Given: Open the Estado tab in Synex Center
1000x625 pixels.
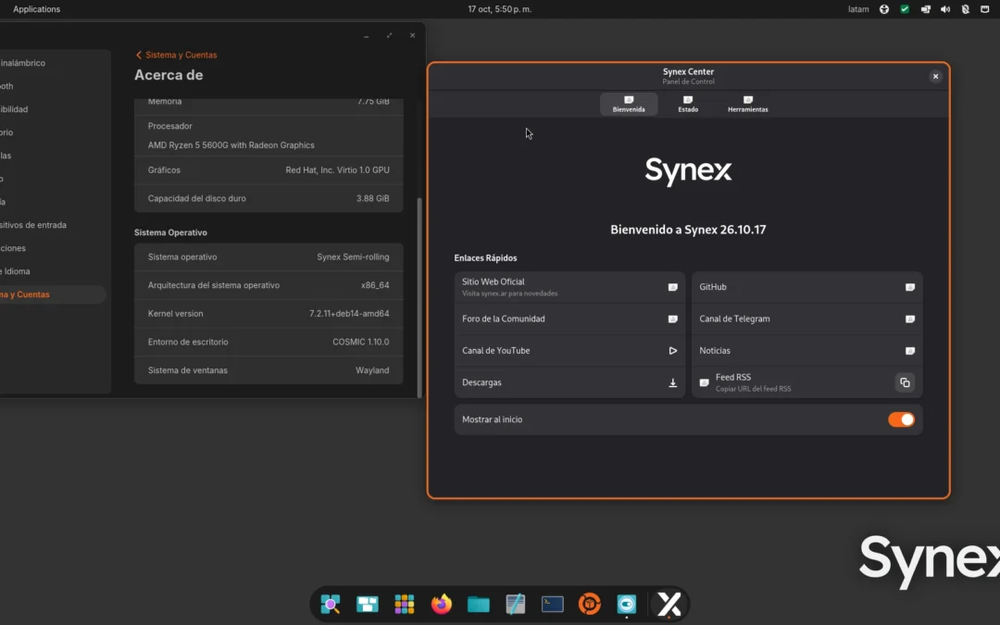Looking at the screenshot, I should point(687,104).
